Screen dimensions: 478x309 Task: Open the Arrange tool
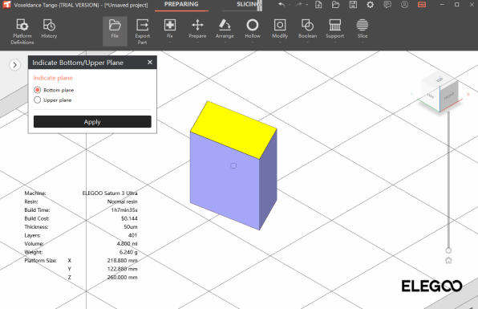225,31
